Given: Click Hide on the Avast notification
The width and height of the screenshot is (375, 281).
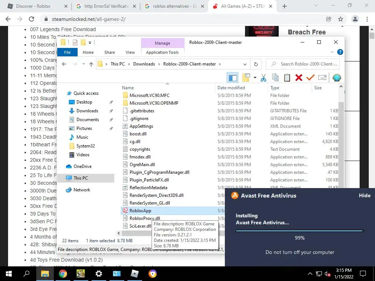Looking at the screenshot, I should 364,195.
